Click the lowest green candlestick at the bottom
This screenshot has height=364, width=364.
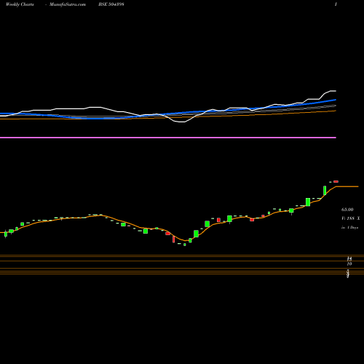185,245
